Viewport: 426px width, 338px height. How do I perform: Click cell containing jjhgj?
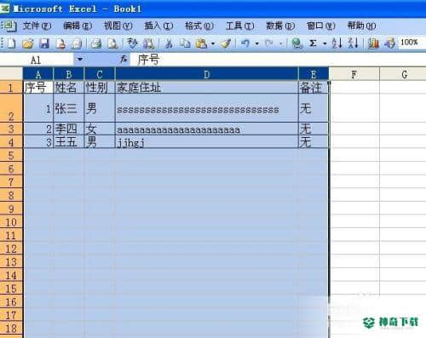[207, 142]
